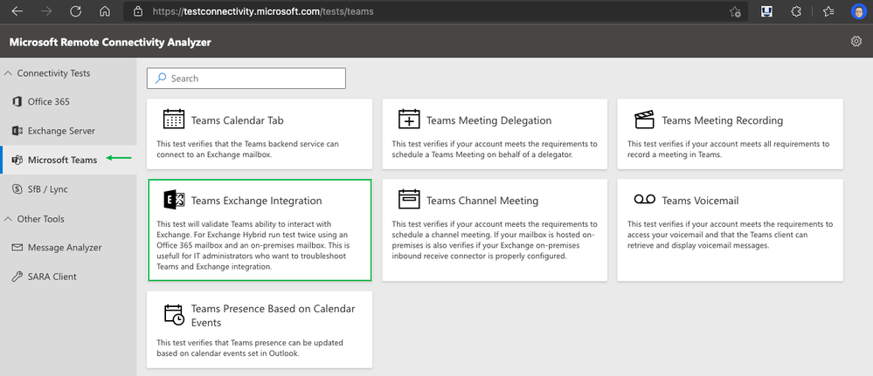This screenshot has width=873, height=376.
Task: Open the browser extensions puzzle icon
Action: (x=796, y=11)
